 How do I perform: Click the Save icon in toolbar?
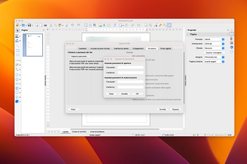point(29,25)
